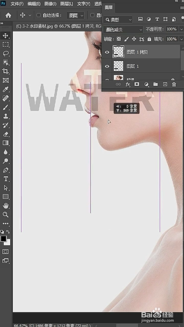Filter layers by pixel layers

(140, 19)
